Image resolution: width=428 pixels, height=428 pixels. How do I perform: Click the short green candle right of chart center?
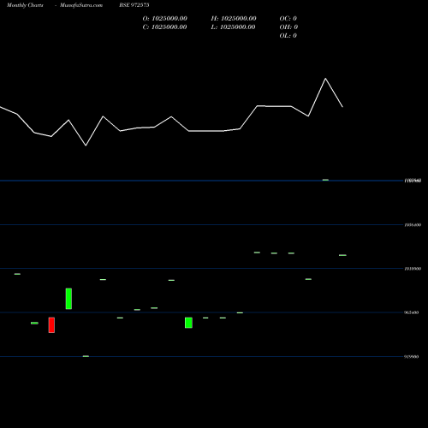pos(188,323)
